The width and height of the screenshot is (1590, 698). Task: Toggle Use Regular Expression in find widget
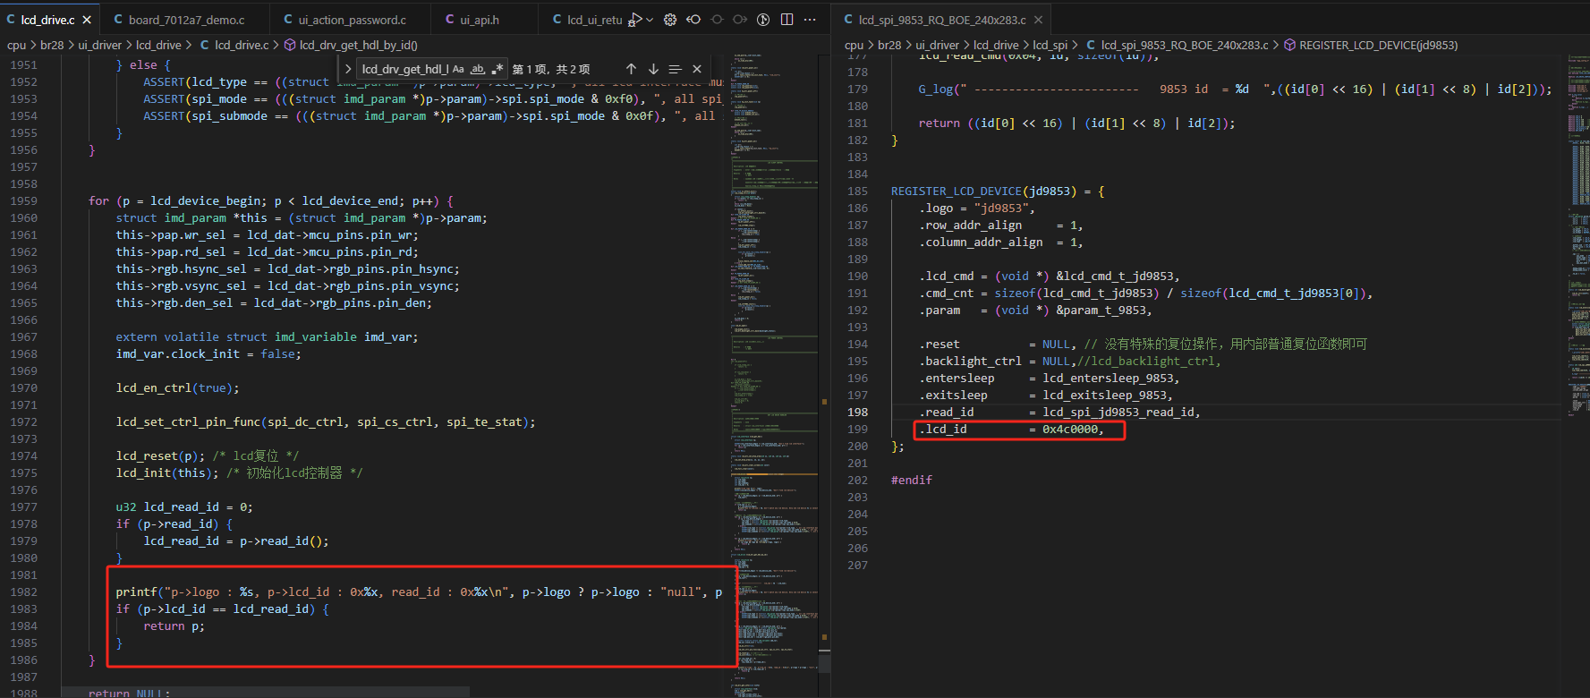click(x=497, y=69)
